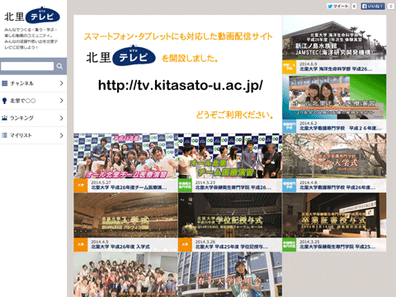Expand the ランキング chevron arrow

pyautogui.click(x=61, y=118)
